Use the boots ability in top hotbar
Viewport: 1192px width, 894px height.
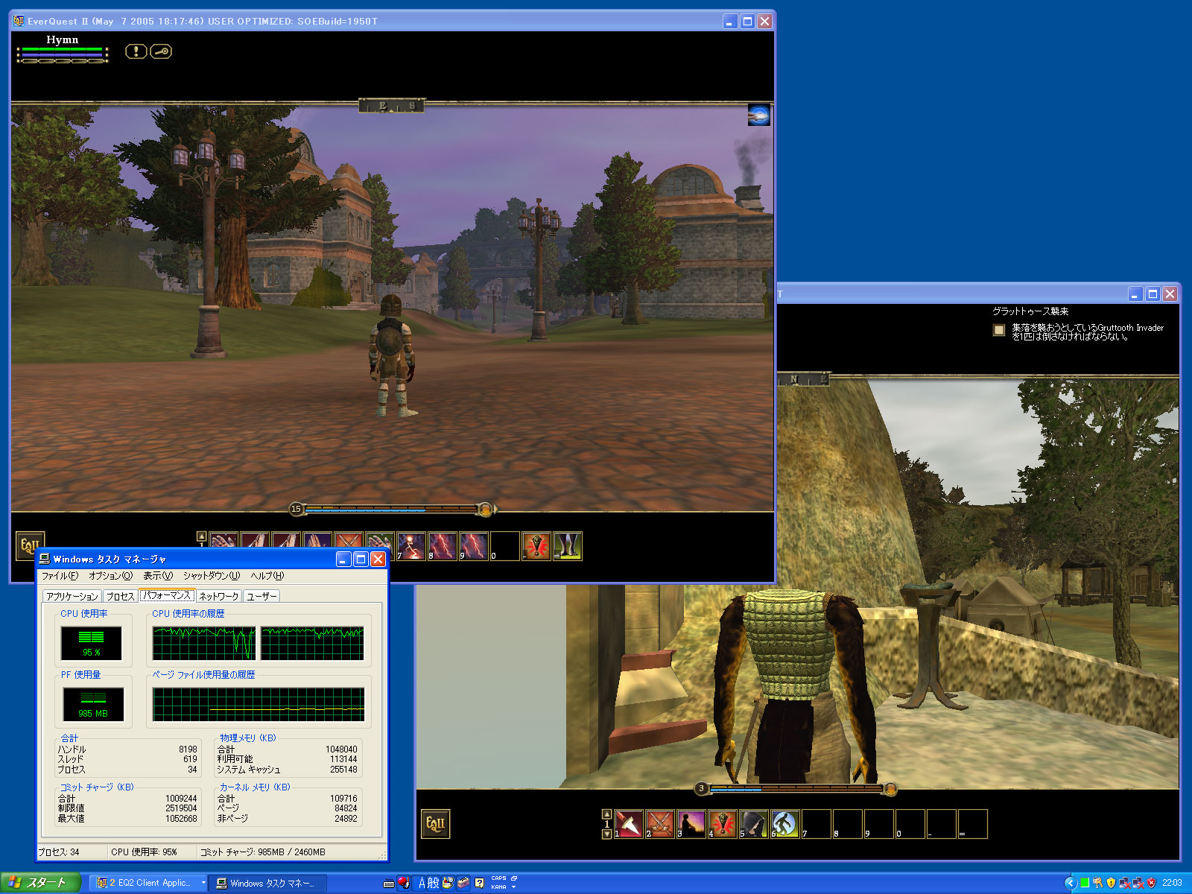[x=568, y=546]
